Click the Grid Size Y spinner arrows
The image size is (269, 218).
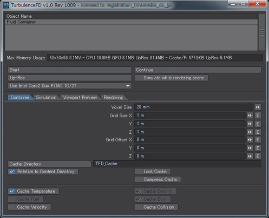[250, 124]
